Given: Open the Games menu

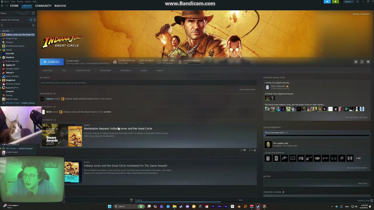Looking at the screenshot, I should pyautogui.click(x=28, y=1).
